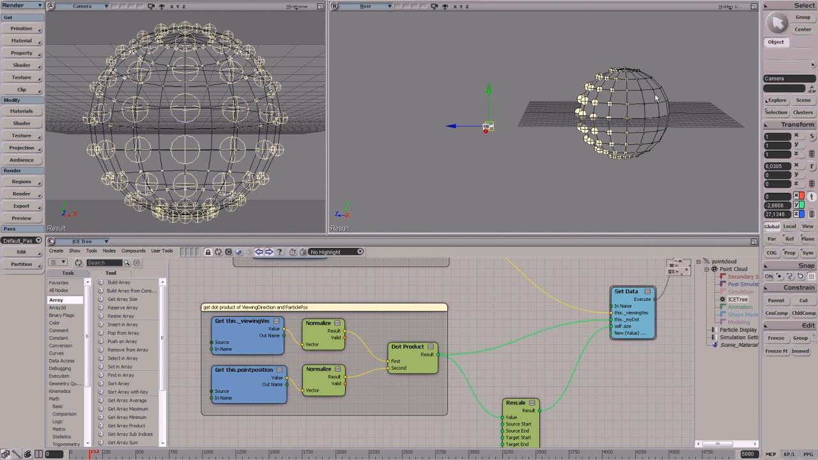Screen dimensions: 818x460
Task: Click the Preview button in Render section
Action: [x=21, y=218]
